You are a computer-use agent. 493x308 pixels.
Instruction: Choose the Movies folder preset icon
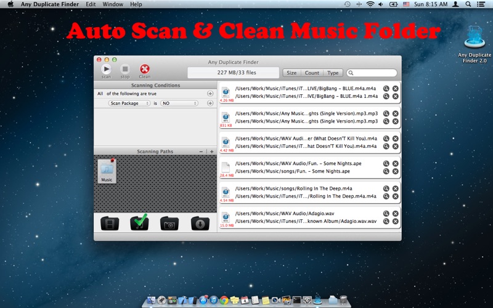(x=110, y=223)
